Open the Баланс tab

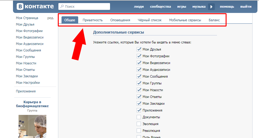pyautogui.click(x=214, y=20)
